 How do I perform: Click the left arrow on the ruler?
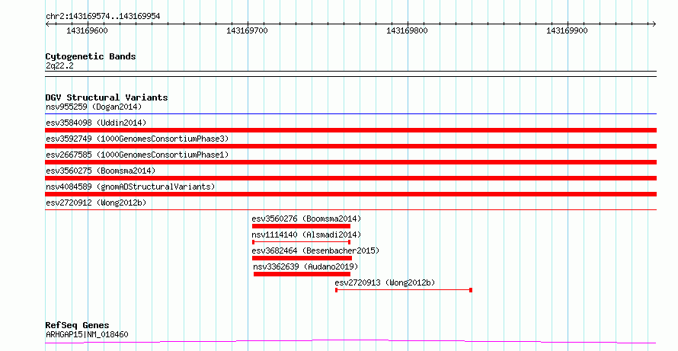[x=47, y=24]
